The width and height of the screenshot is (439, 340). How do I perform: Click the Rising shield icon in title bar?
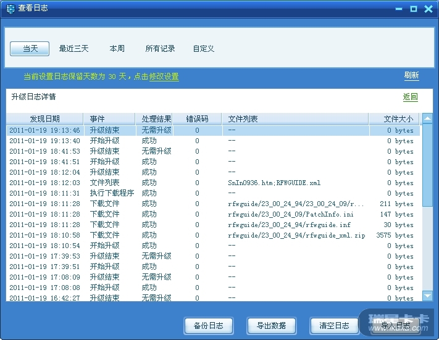10,9
